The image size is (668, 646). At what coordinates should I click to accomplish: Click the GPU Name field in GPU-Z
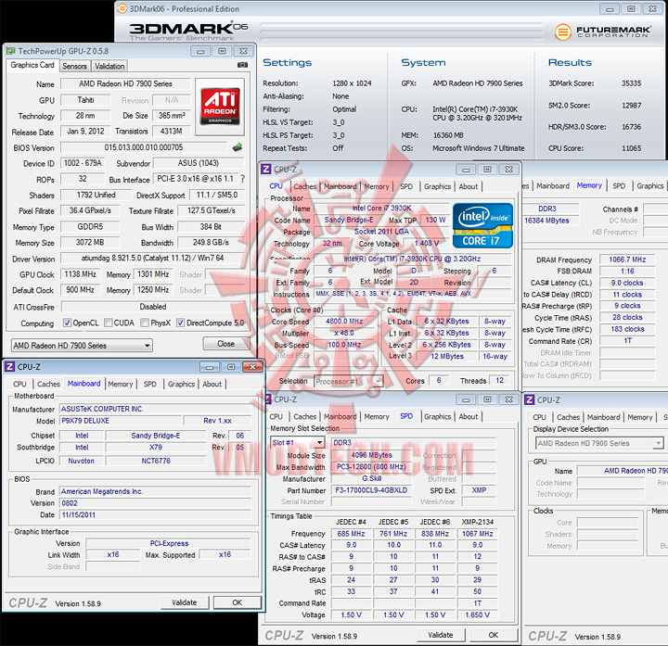125,83
